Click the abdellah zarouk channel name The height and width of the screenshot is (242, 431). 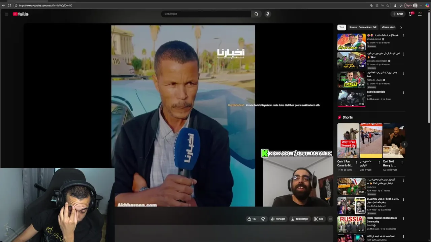click(374, 39)
